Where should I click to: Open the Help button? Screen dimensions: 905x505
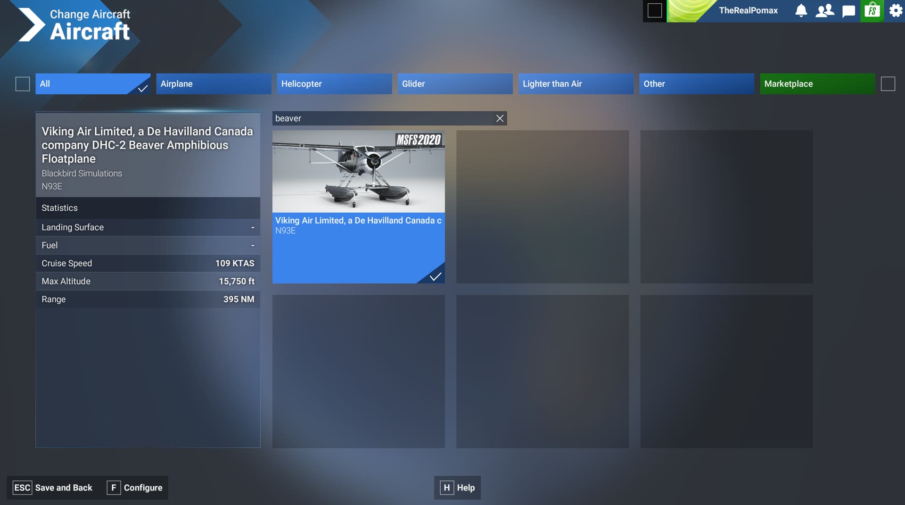coord(457,488)
